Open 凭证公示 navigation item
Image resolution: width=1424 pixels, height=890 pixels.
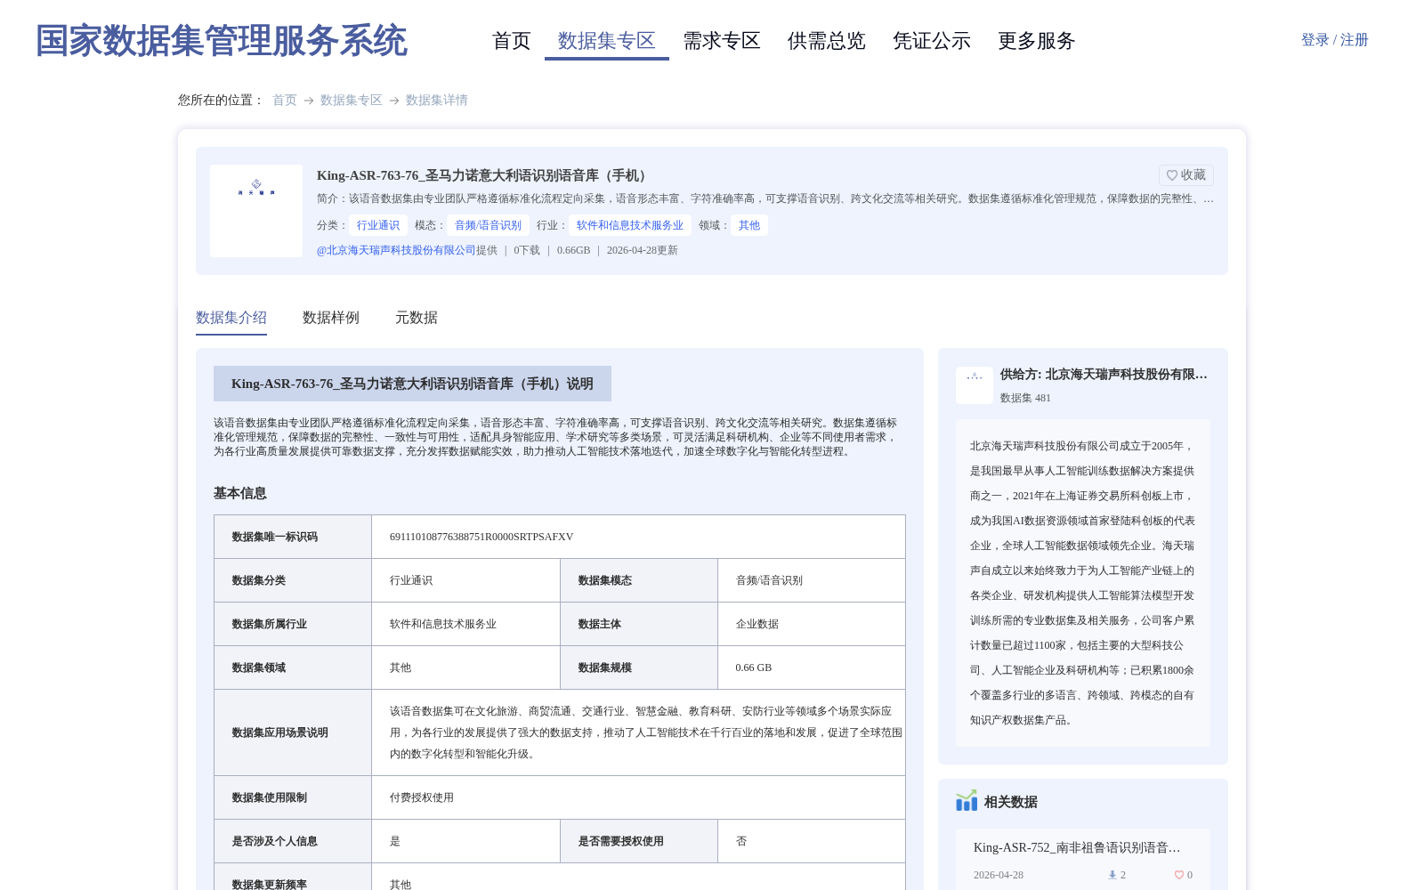pos(932,41)
